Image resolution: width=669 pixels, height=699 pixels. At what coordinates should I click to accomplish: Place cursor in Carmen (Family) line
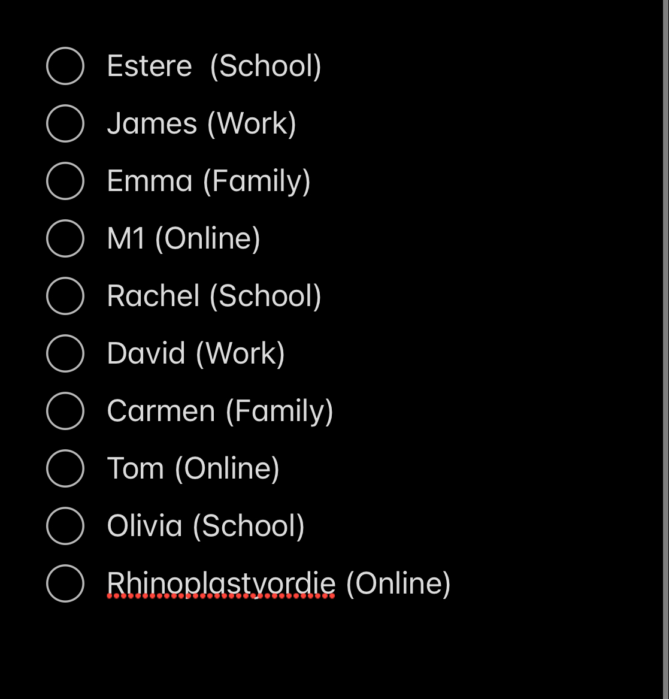[x=220, y=411]
